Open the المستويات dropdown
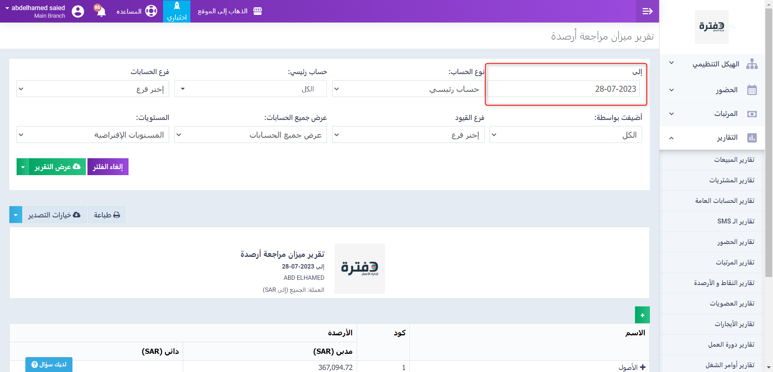 point(93,134)
